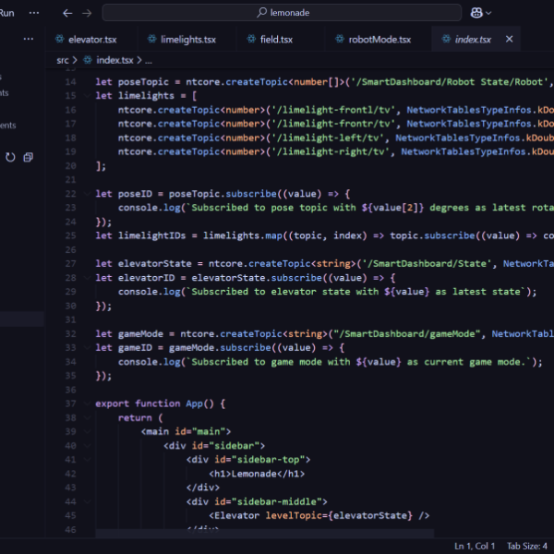Select the robotMode.tsx tab
The image size is (554, 554).
tap(373, 39)
